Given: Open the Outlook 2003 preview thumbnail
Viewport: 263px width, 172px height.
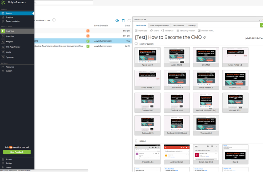Looking at the screenshot, I should [x=235, y=80].
